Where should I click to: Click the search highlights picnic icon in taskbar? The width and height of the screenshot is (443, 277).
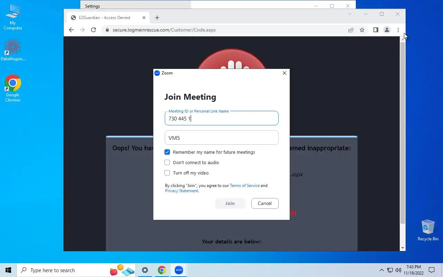pos(122,270)
